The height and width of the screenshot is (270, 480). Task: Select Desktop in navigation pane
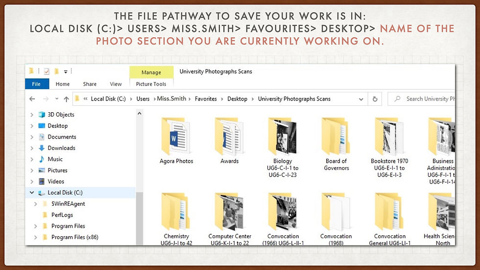(x=58, y=126)
